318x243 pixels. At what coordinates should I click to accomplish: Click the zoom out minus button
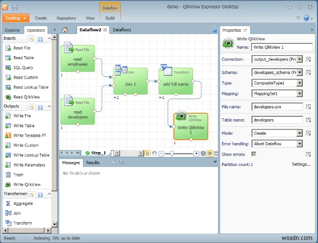(x=161, y=154)
